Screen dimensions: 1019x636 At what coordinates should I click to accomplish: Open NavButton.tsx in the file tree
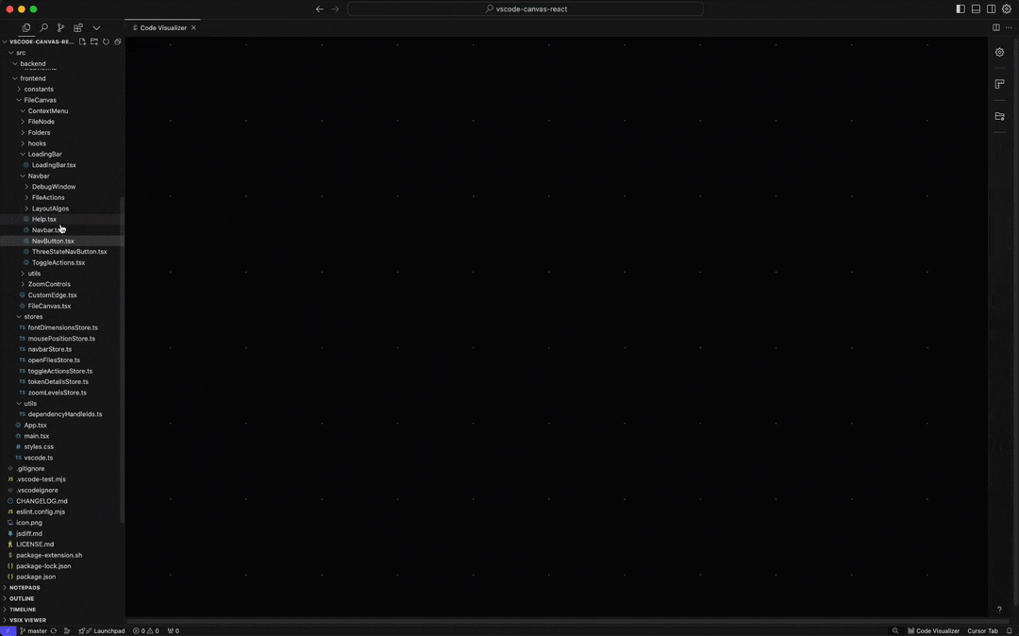coord(53,241)
